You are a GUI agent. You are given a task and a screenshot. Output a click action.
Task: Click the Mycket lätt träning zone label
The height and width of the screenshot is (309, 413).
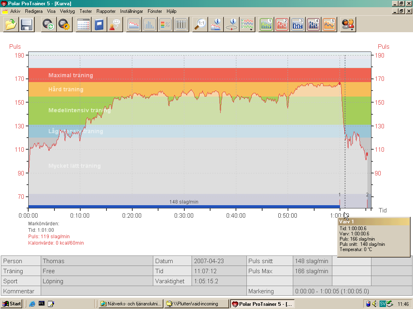[x=75, y=166]
